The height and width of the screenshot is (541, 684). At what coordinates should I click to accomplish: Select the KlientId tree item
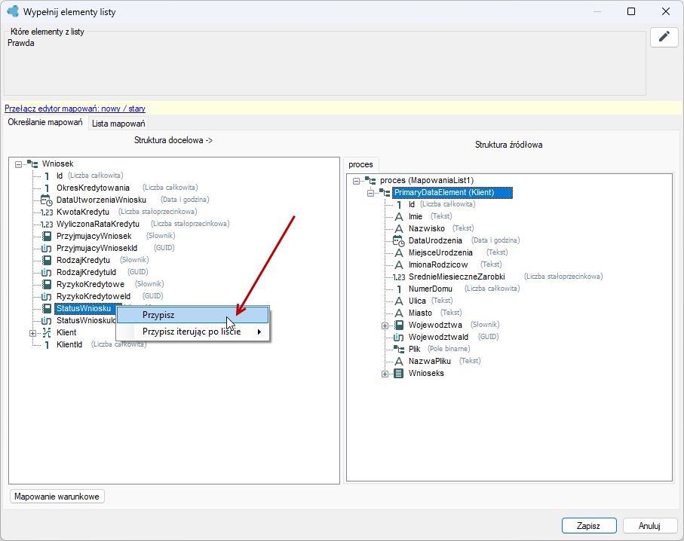[x=69, y=345]
